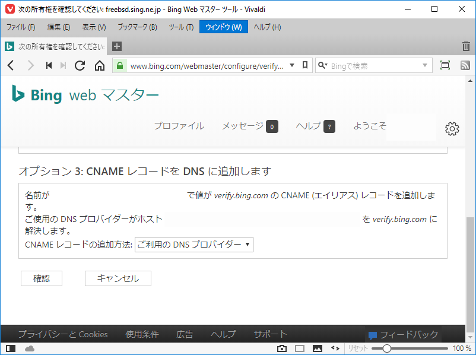
Task: Click the 確認 button
Action: coord(42,278)
